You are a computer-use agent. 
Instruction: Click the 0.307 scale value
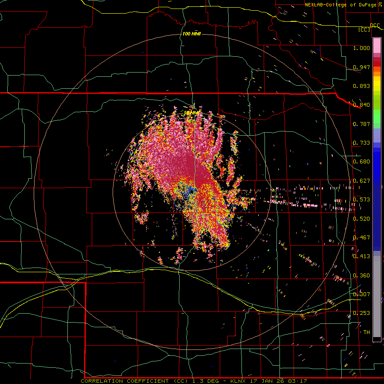[x=361, y=294]
